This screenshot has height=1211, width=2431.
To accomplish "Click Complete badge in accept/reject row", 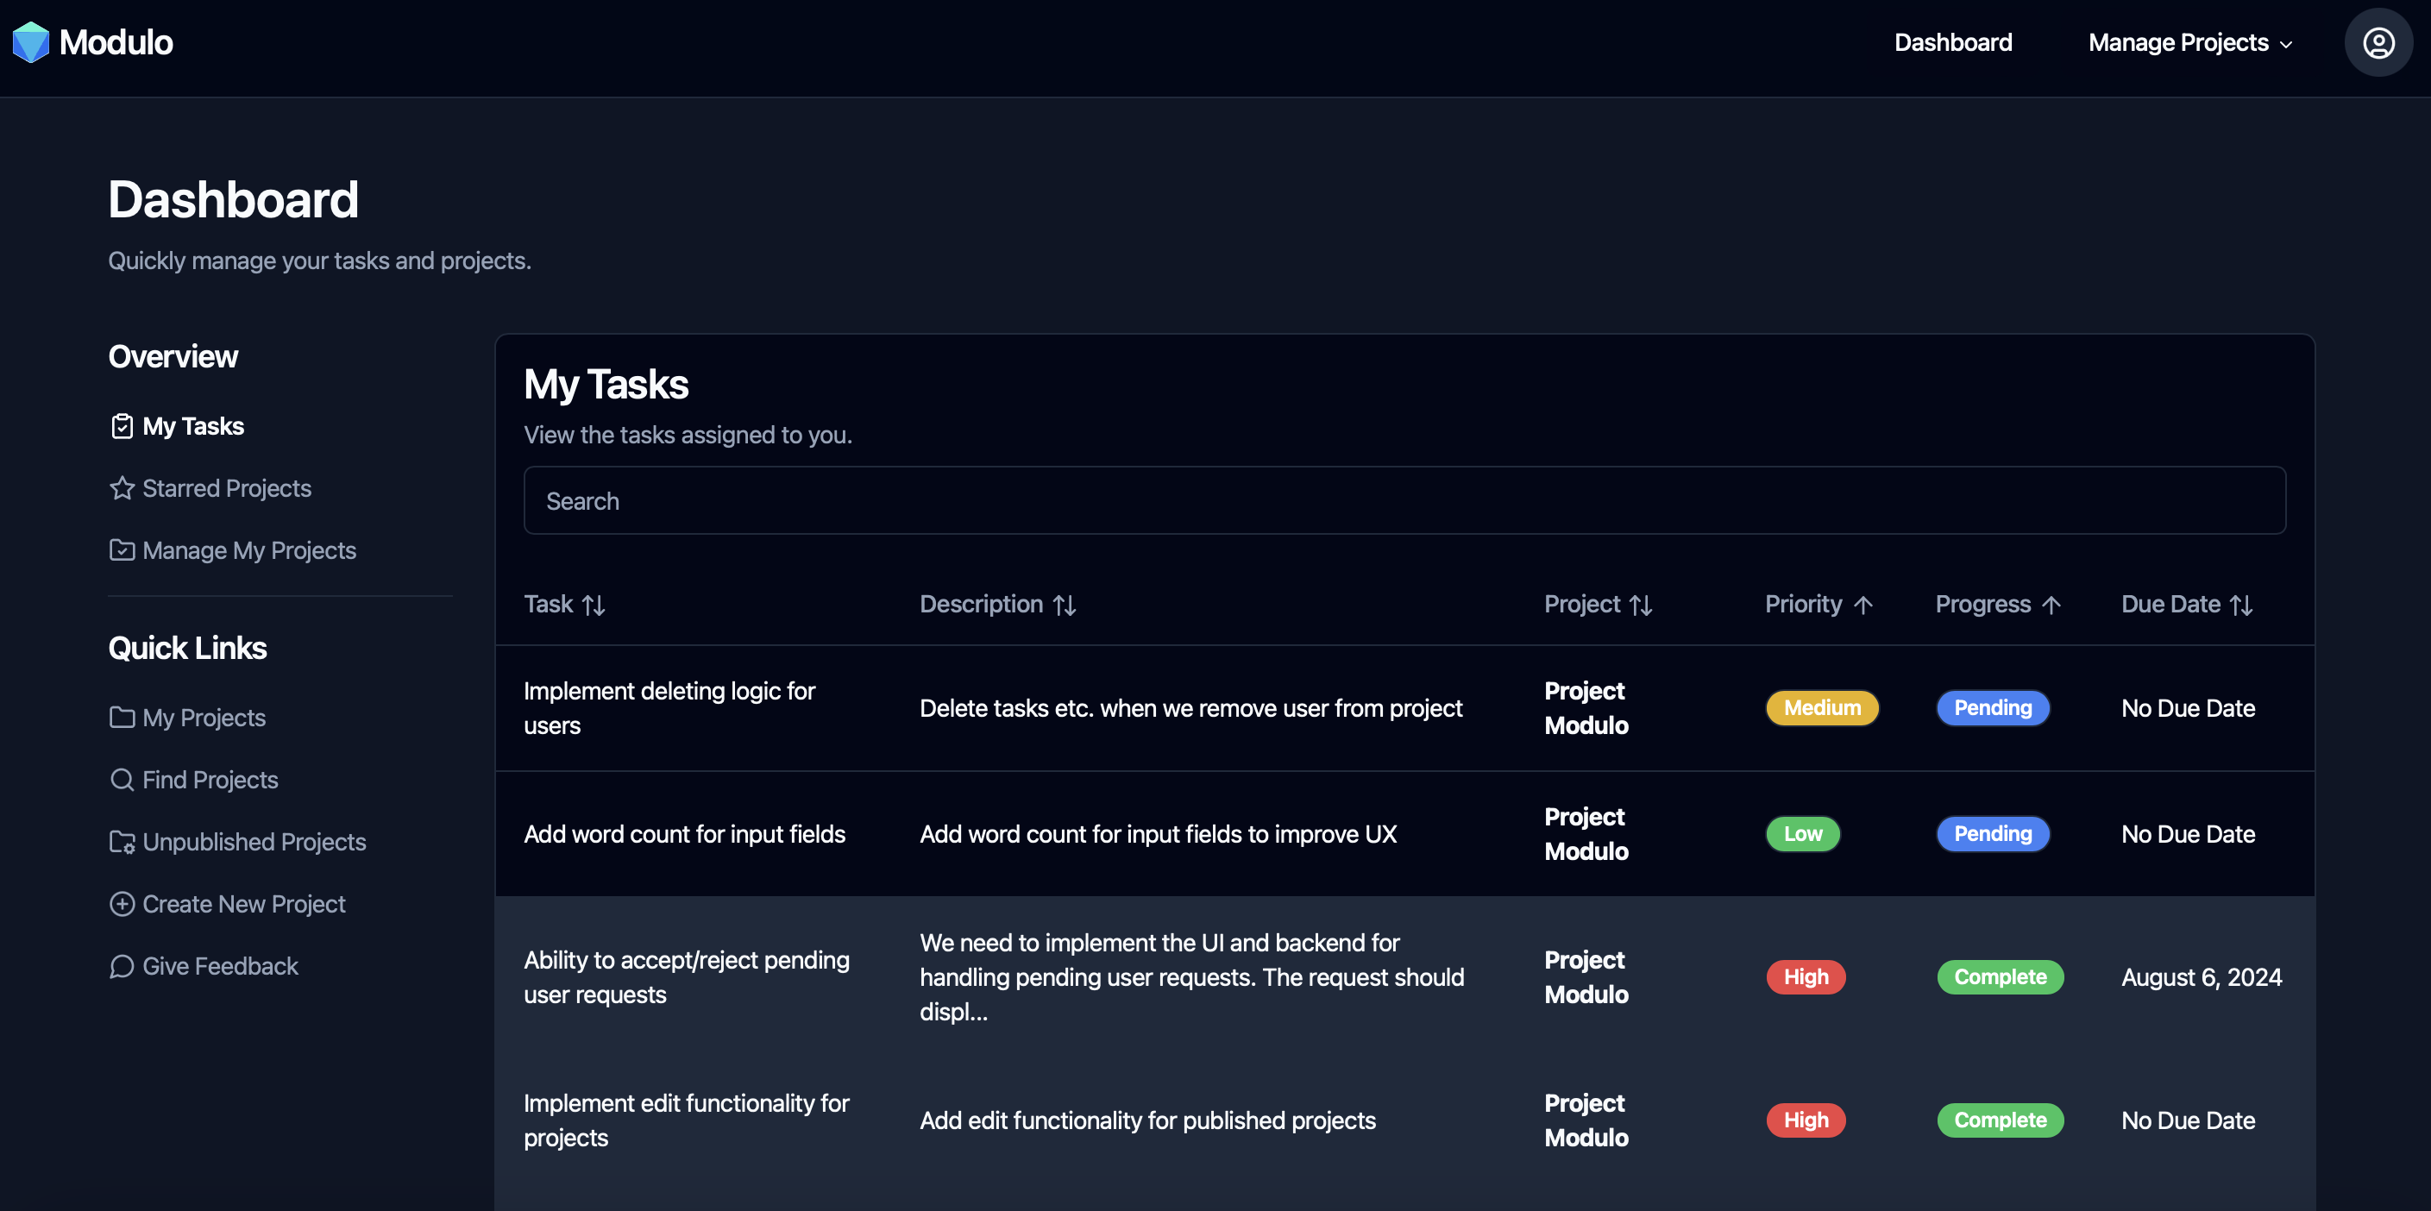I will coord(2000,977).
